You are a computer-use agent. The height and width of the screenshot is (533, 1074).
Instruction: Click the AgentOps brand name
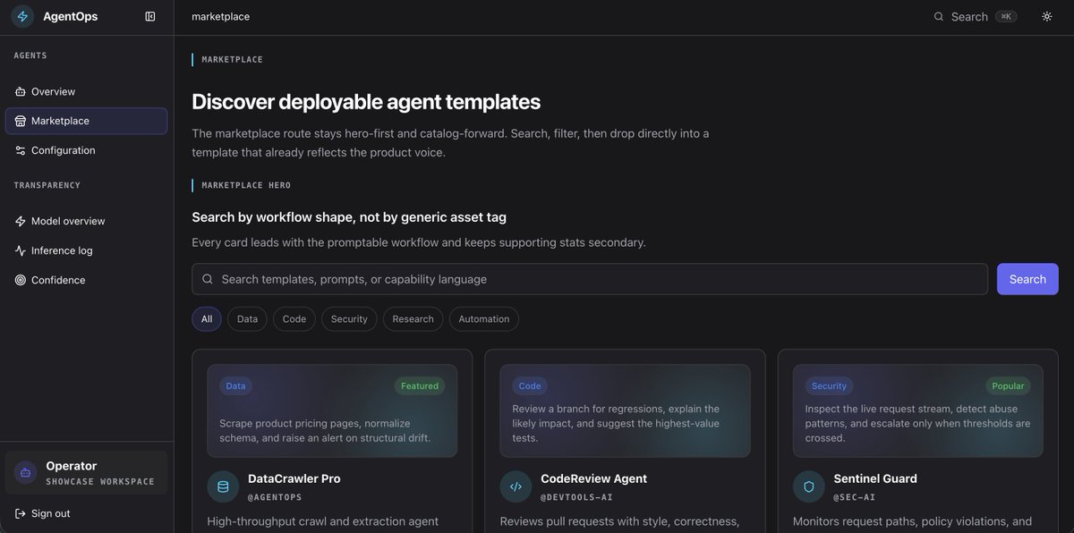tap(71, 16)
